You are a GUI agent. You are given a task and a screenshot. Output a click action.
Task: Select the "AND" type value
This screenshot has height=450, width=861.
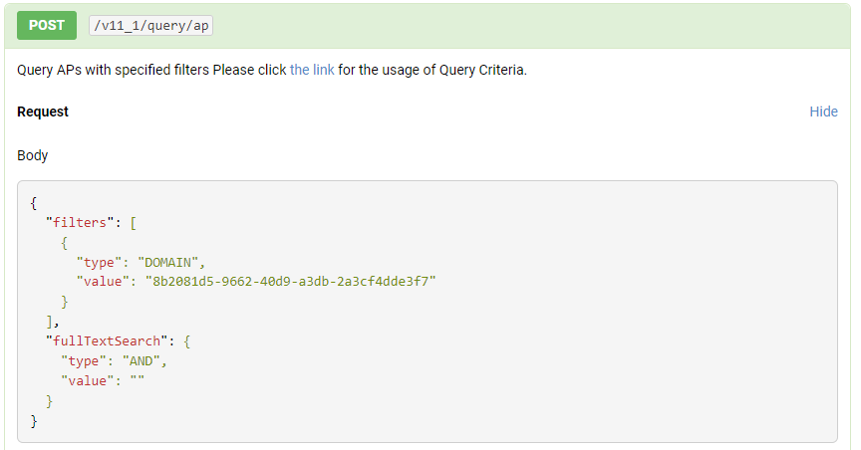142,361
